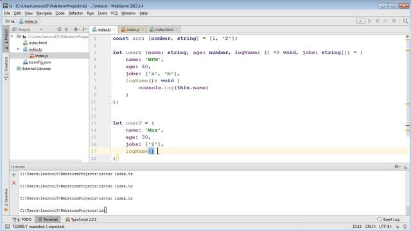411x231 pixels.
Task: Click the Scroll from Source target icon
Action: [59, 30]
